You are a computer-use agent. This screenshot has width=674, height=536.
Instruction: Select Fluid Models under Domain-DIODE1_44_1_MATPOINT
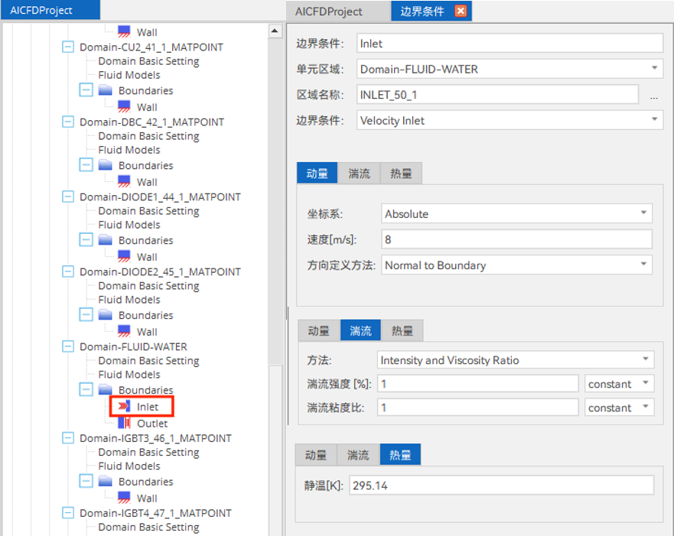pos(129,224)
